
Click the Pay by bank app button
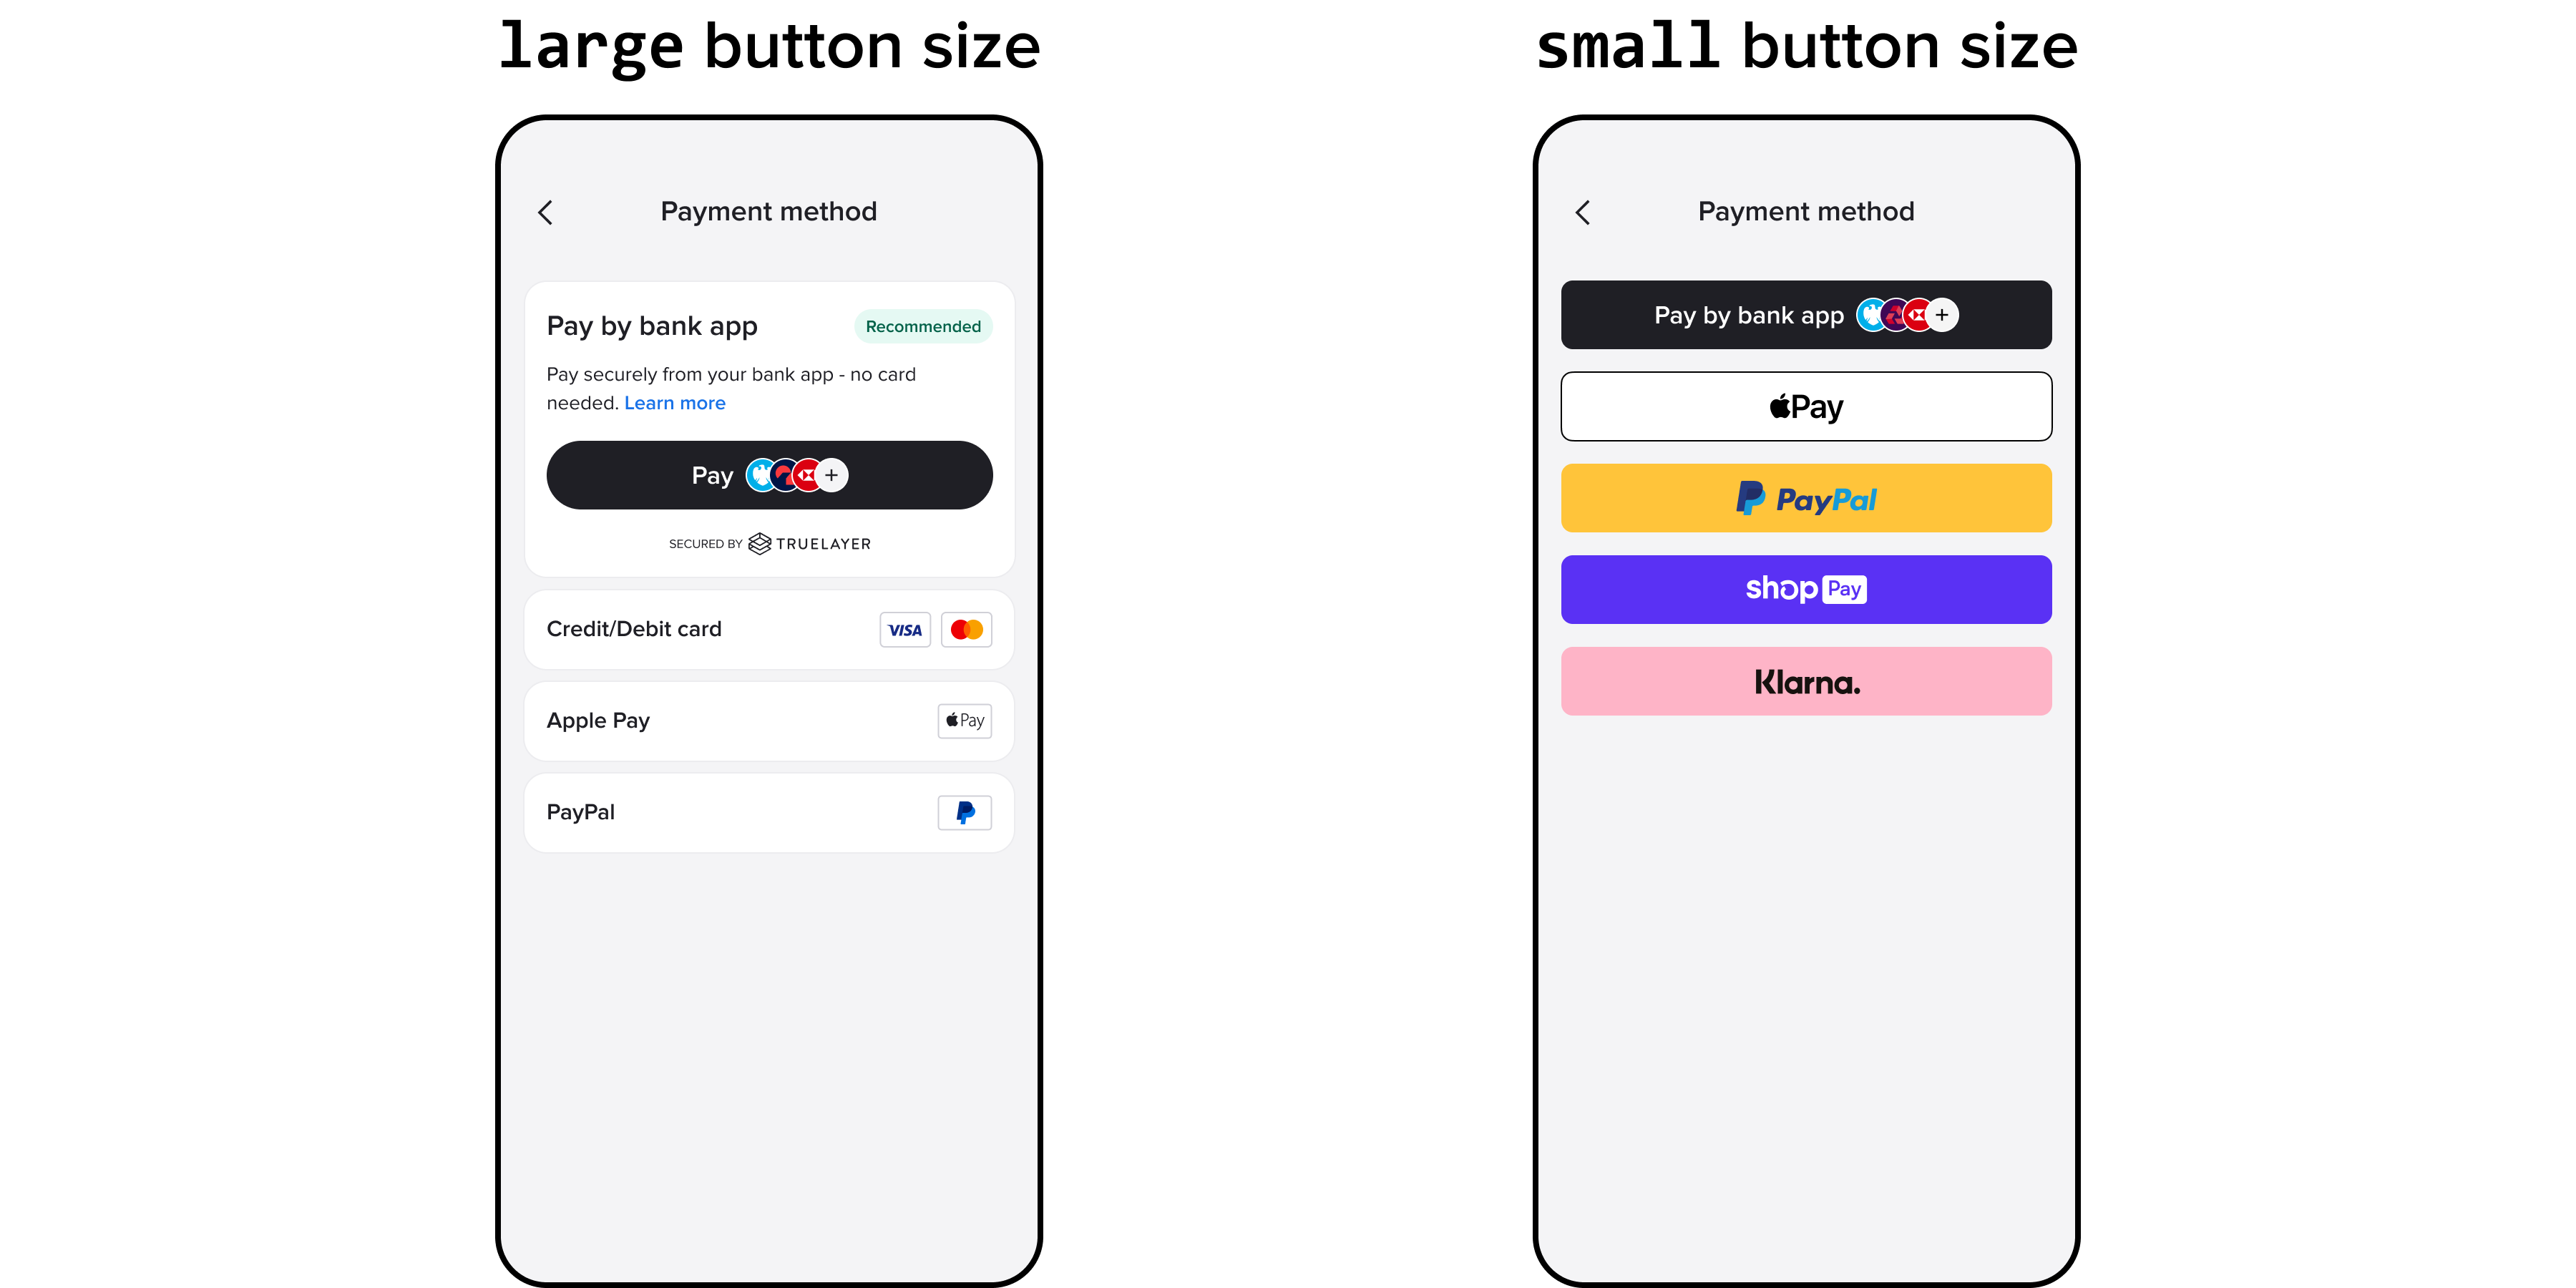(1805, 314)
